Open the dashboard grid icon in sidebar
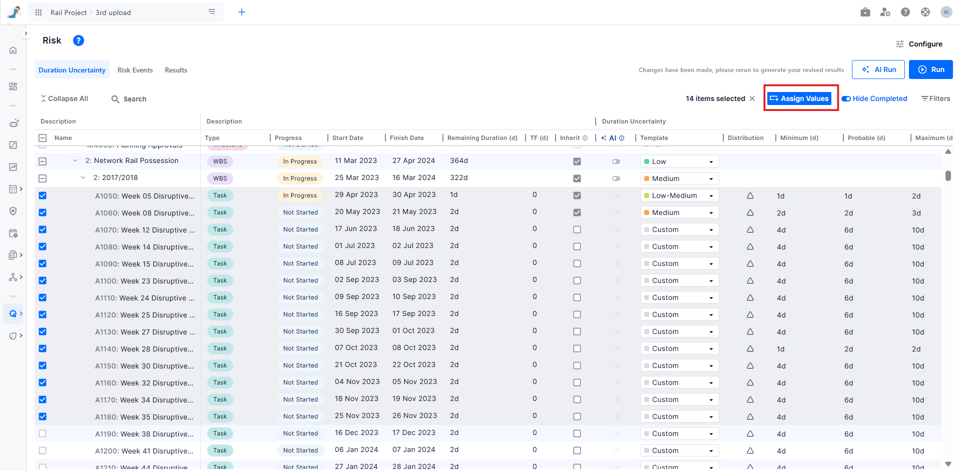Image resolution: width=960 pixels, height=471 pixels. (13, 86)
